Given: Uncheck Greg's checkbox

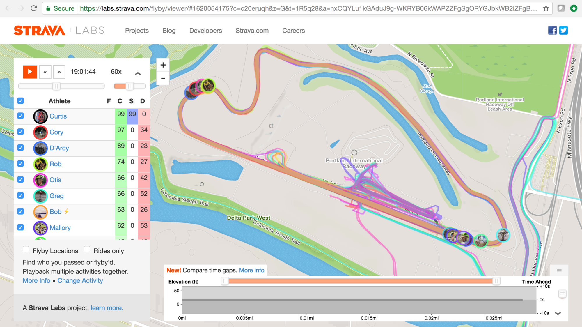Looking at the screenshot, I should (x=20, y=195).
